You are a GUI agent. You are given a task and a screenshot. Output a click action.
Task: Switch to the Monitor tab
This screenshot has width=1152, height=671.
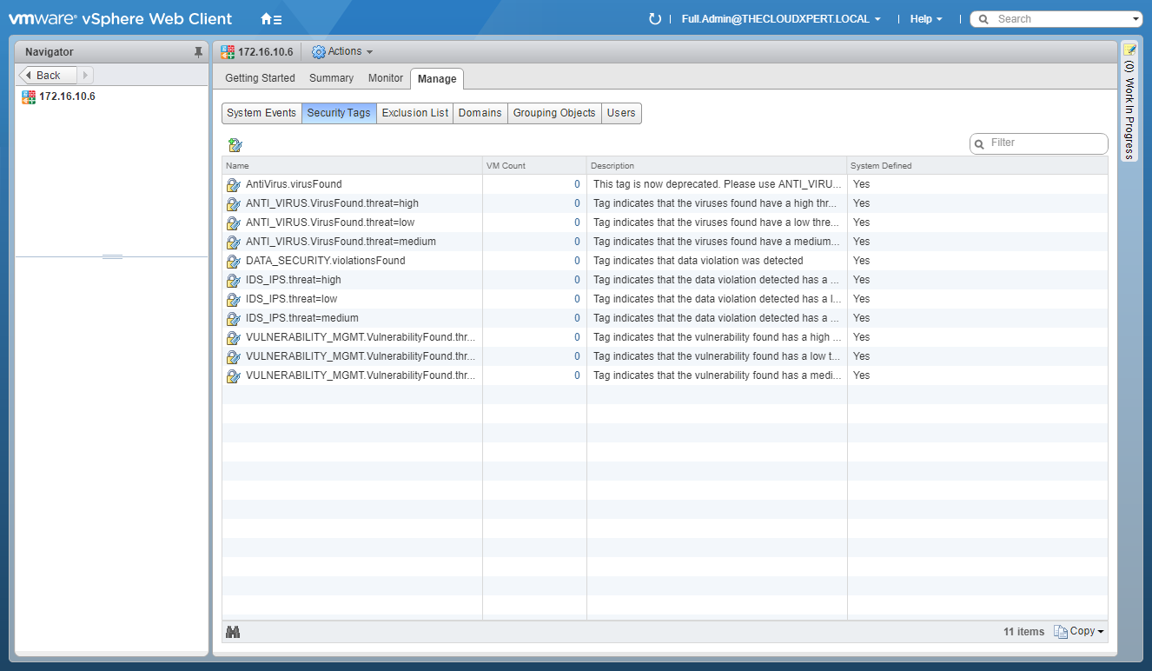(x=385, y=78)
